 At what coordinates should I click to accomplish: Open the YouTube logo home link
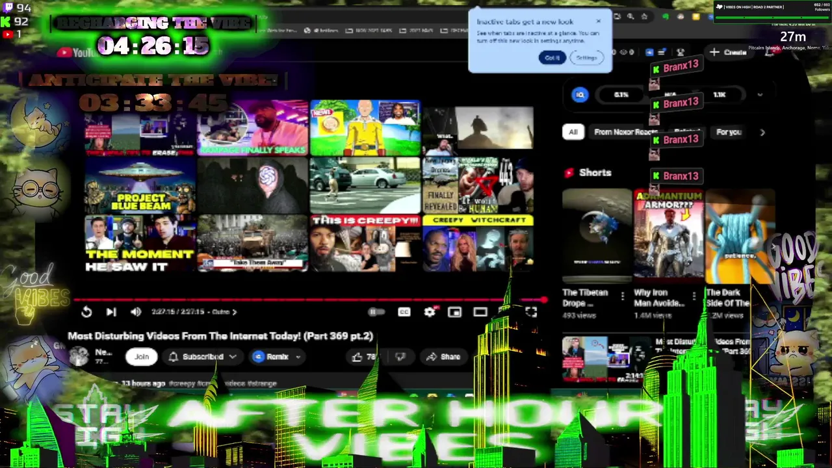tap(77, 53)
